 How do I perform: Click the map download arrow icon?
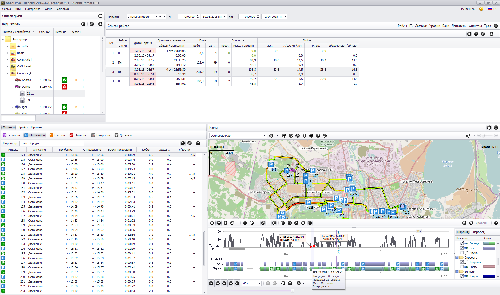point(304,136)
